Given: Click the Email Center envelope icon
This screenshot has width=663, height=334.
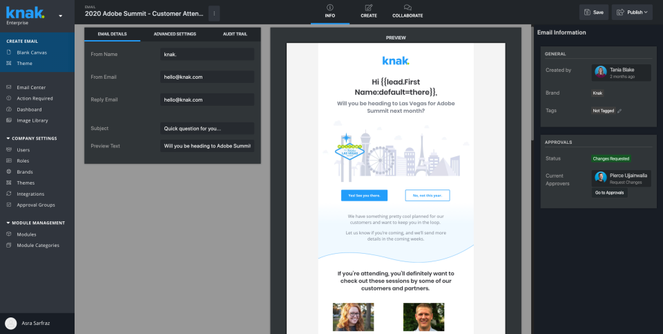Looking at the screenshot, I should click(9, 87).
